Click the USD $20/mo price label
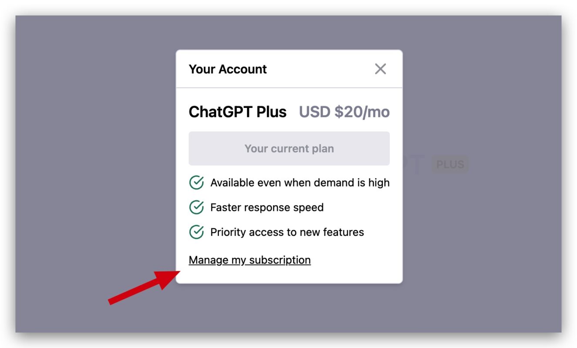 point(344,112)
